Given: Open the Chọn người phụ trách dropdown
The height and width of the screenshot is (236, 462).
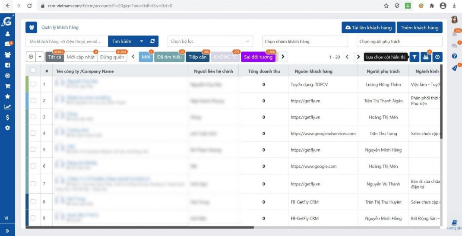Looking at the screenshot, I should 399,41.
